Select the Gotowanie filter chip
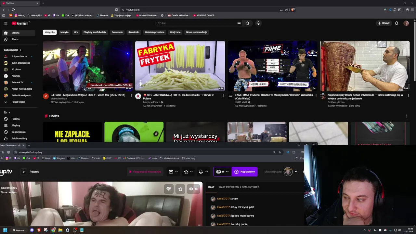Image resolution: width=416 pixels, height=234 pixels. tap(117, 32)
